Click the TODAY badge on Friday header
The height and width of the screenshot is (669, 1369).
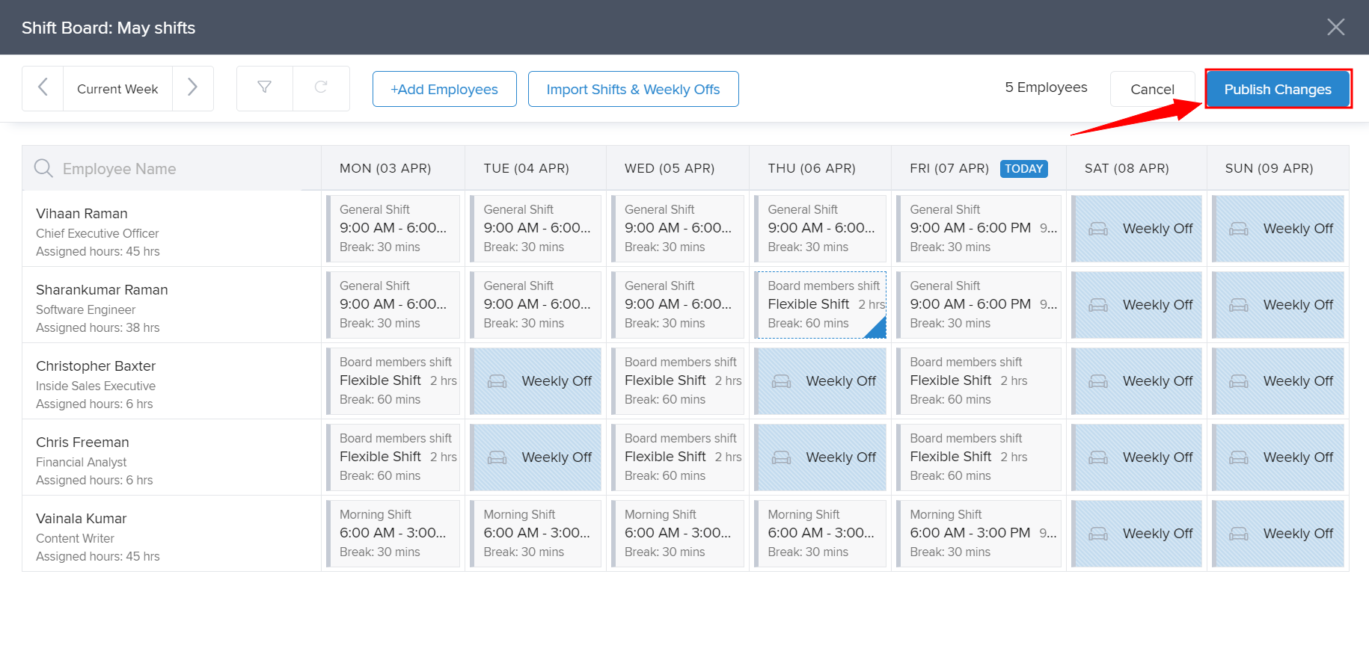pos(1023,169)
